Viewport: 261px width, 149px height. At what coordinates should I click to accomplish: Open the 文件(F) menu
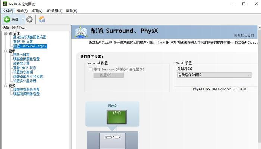pos(8,11)
